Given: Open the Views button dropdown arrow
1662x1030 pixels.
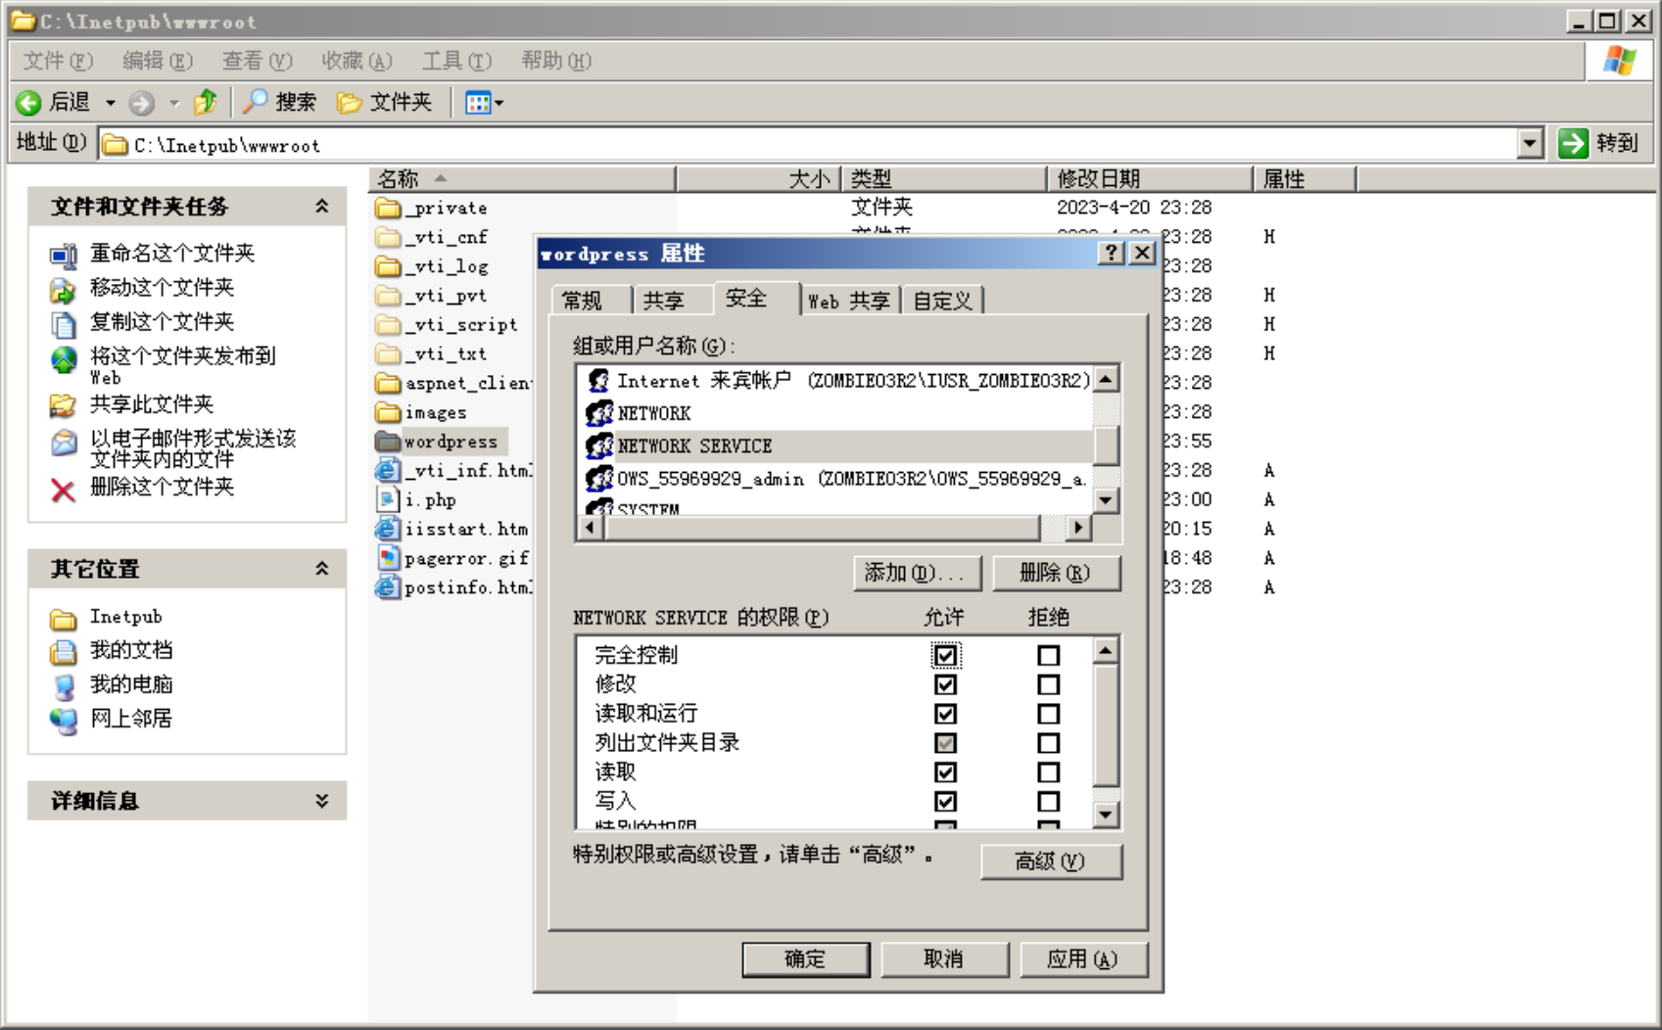Looking at the screenshot, I should click(499, 102).
